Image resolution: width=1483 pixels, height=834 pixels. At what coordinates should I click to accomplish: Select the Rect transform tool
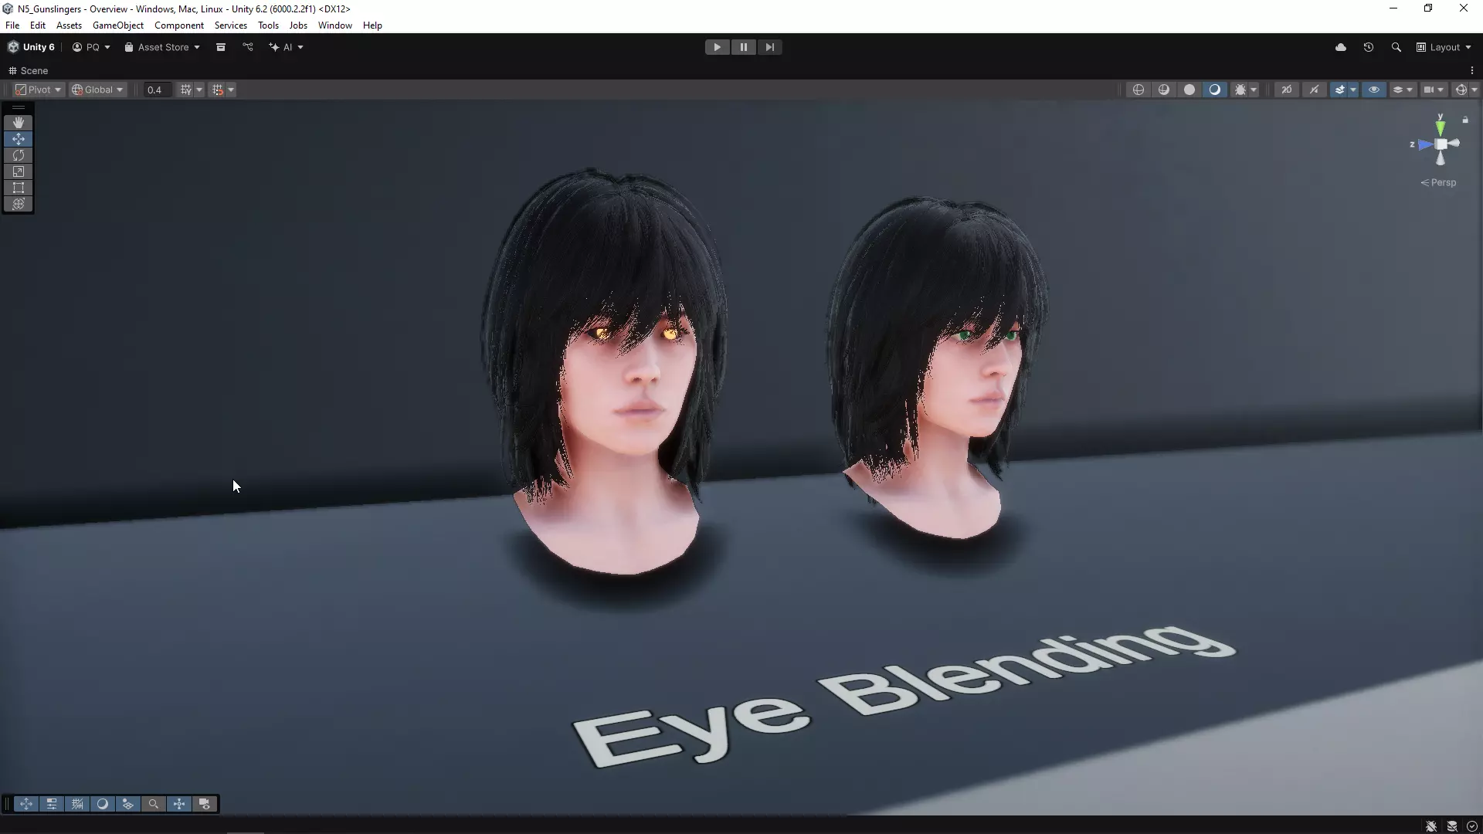pyautogui.click(x=19, y=188)
